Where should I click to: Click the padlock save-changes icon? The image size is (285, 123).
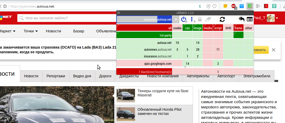coord(200,19)
